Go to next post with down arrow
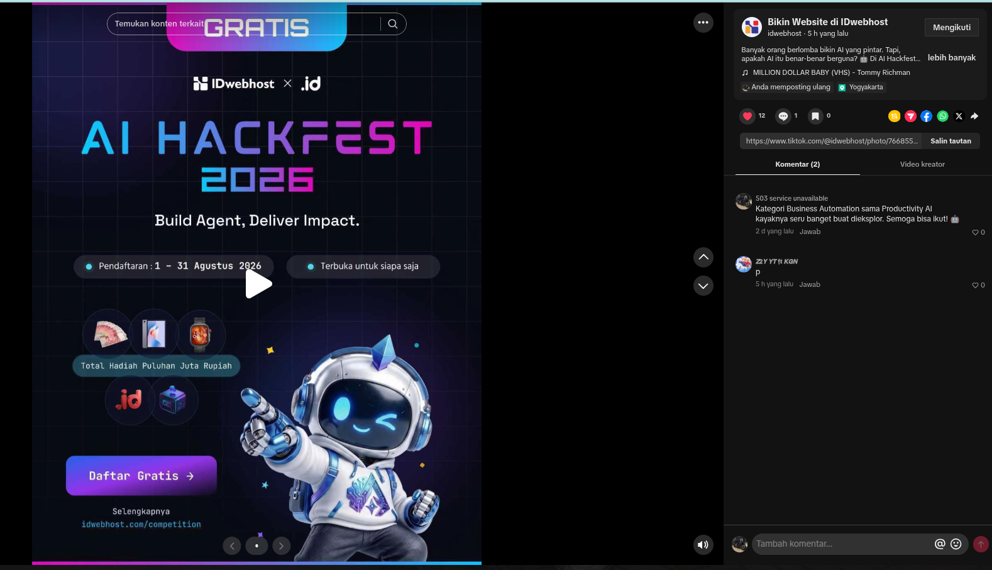 703,286
